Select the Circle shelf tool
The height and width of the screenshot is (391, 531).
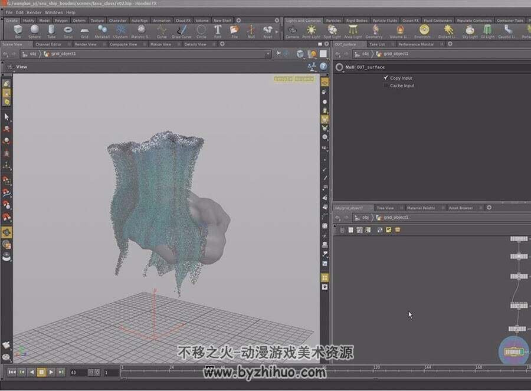point(201,31)
